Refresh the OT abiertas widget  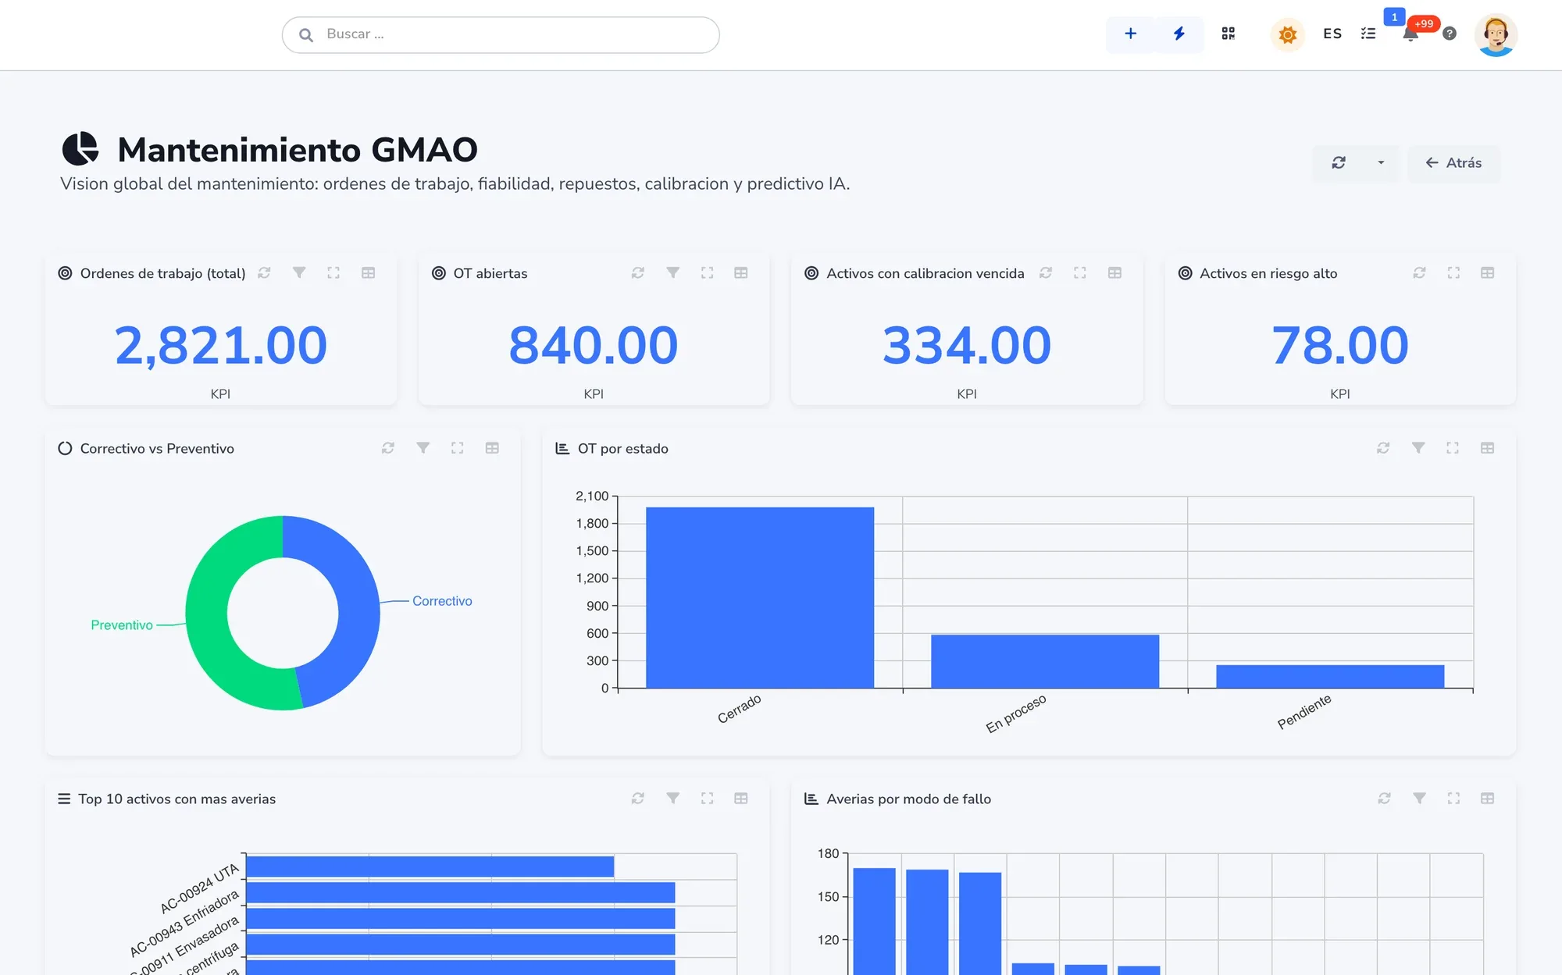[638, 272]
